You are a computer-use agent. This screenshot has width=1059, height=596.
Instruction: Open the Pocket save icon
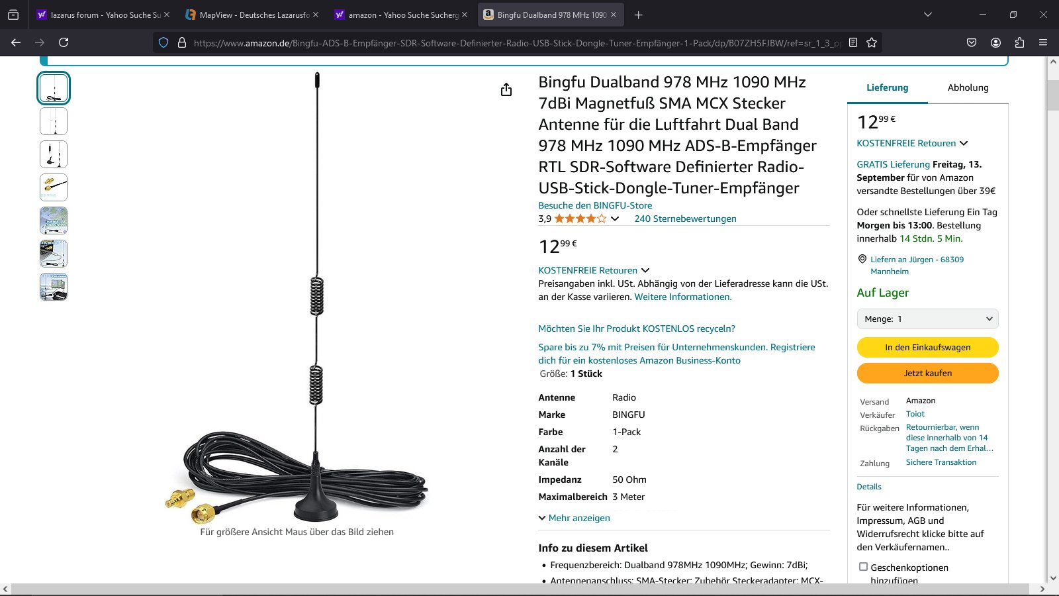972,42
